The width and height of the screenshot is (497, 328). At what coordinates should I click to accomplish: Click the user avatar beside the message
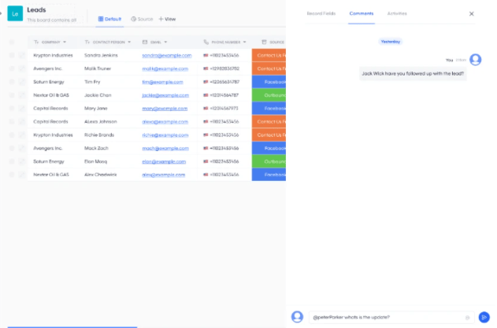(x=475, y=60)
